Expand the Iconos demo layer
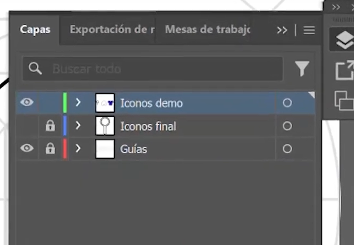This screenshot has height=245, width=354. pos(78,102)
